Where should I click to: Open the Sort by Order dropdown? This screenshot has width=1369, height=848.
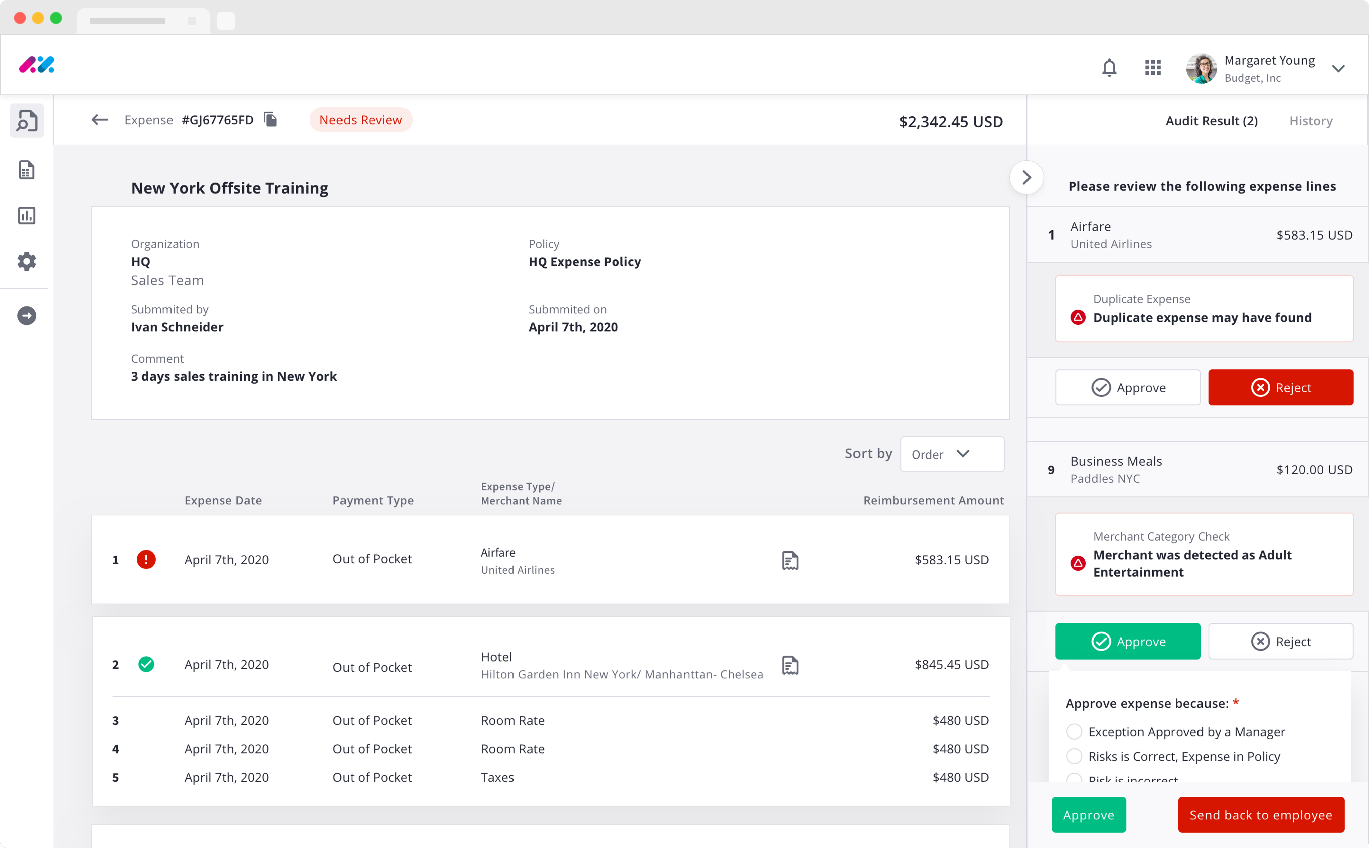point(952,454)
